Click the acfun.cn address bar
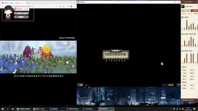198x111 pixels. (x=23, y=6)
